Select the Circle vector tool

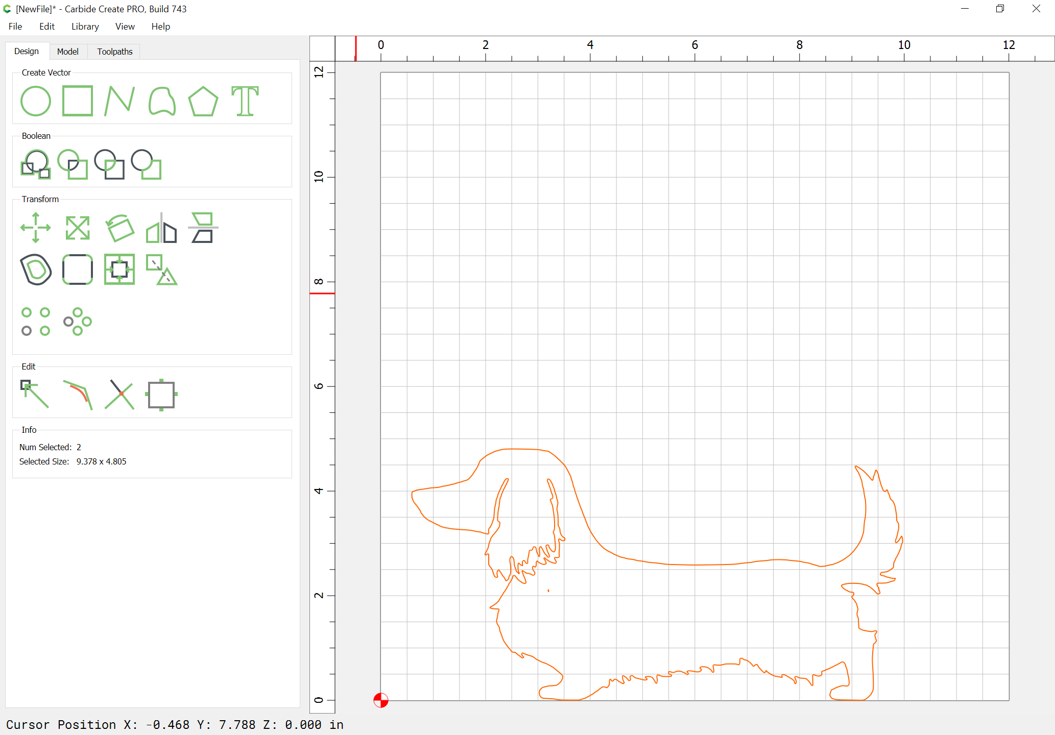coord(35,101)
